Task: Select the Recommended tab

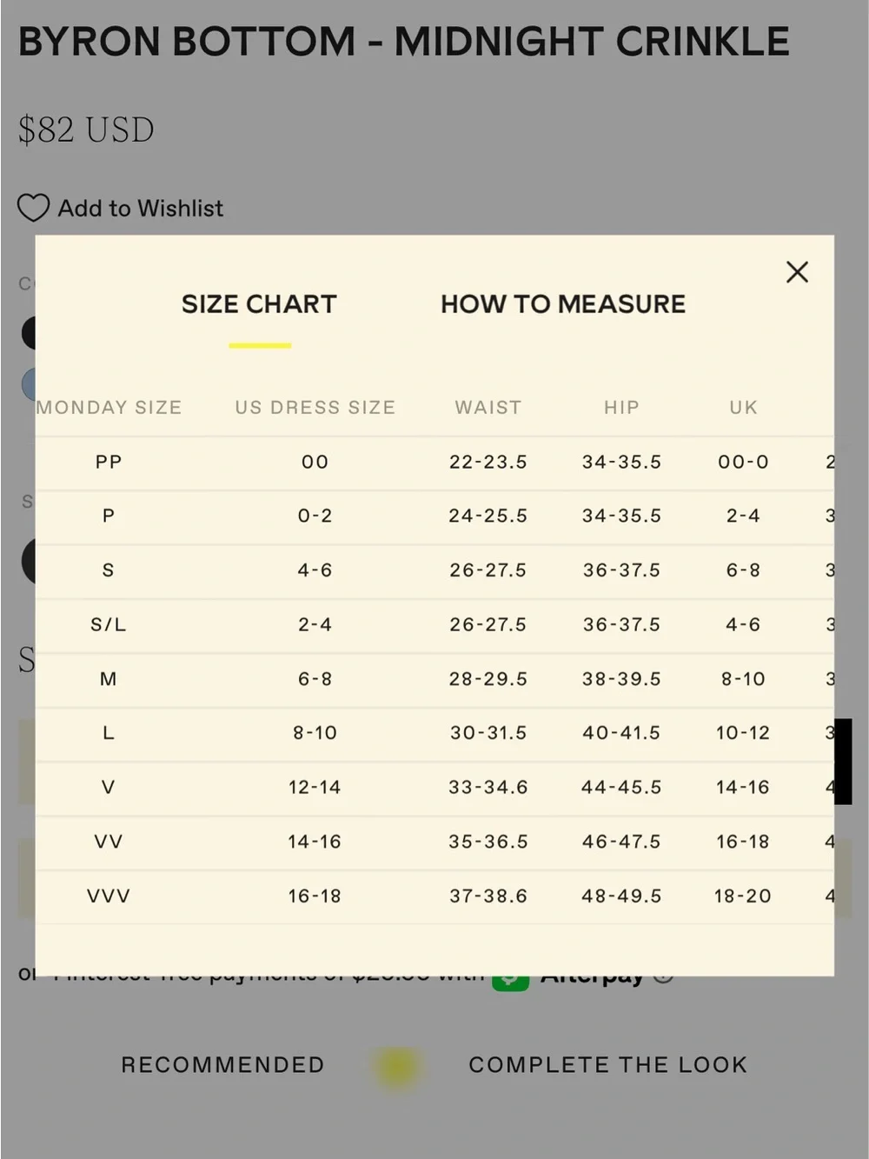Action: click(222, 1065)
